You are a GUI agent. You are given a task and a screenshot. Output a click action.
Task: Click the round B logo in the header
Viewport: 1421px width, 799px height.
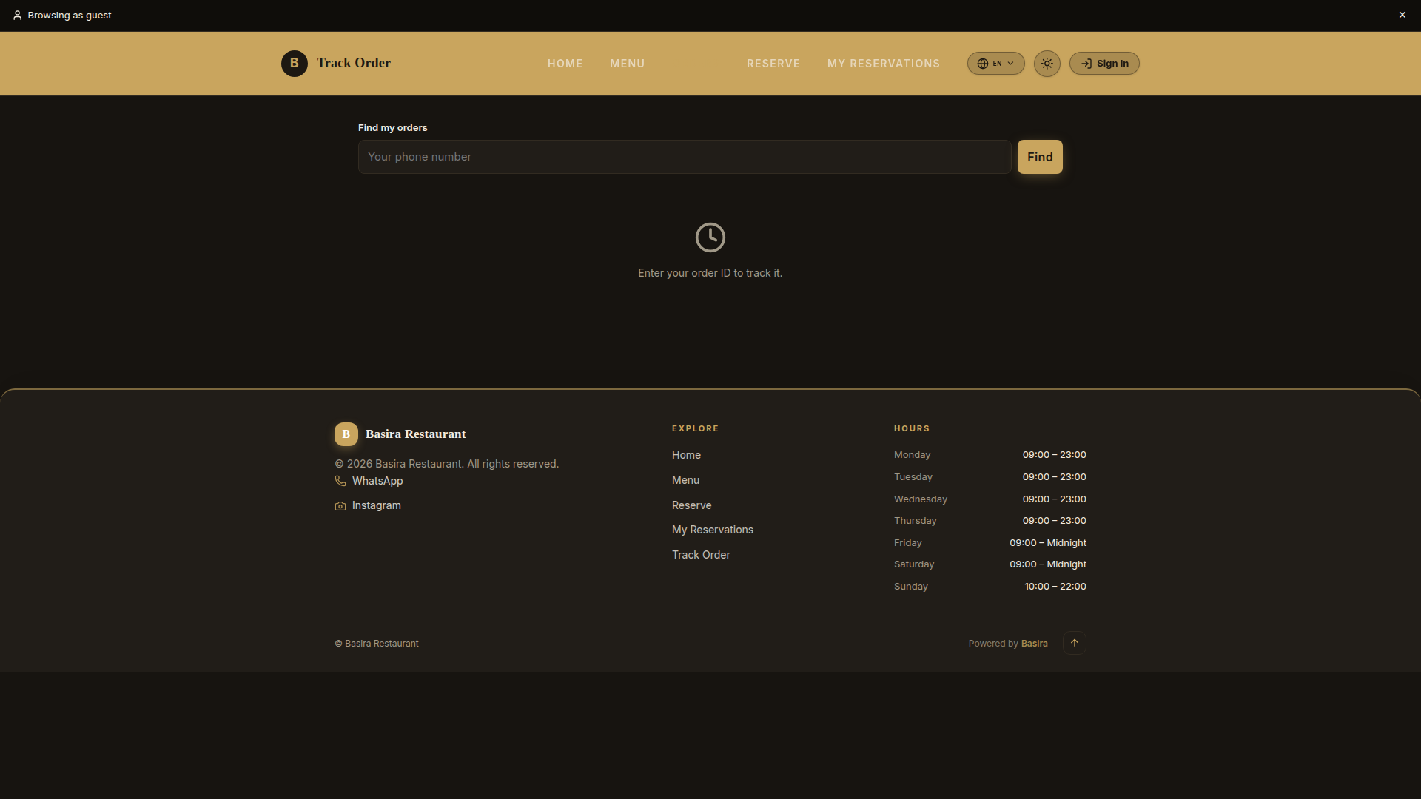(x=294, y=64)
